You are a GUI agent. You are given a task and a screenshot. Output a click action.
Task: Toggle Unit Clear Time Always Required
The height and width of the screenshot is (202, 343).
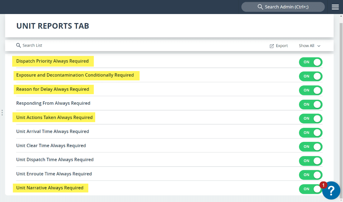pyautogui.click(x=311, y=147)
